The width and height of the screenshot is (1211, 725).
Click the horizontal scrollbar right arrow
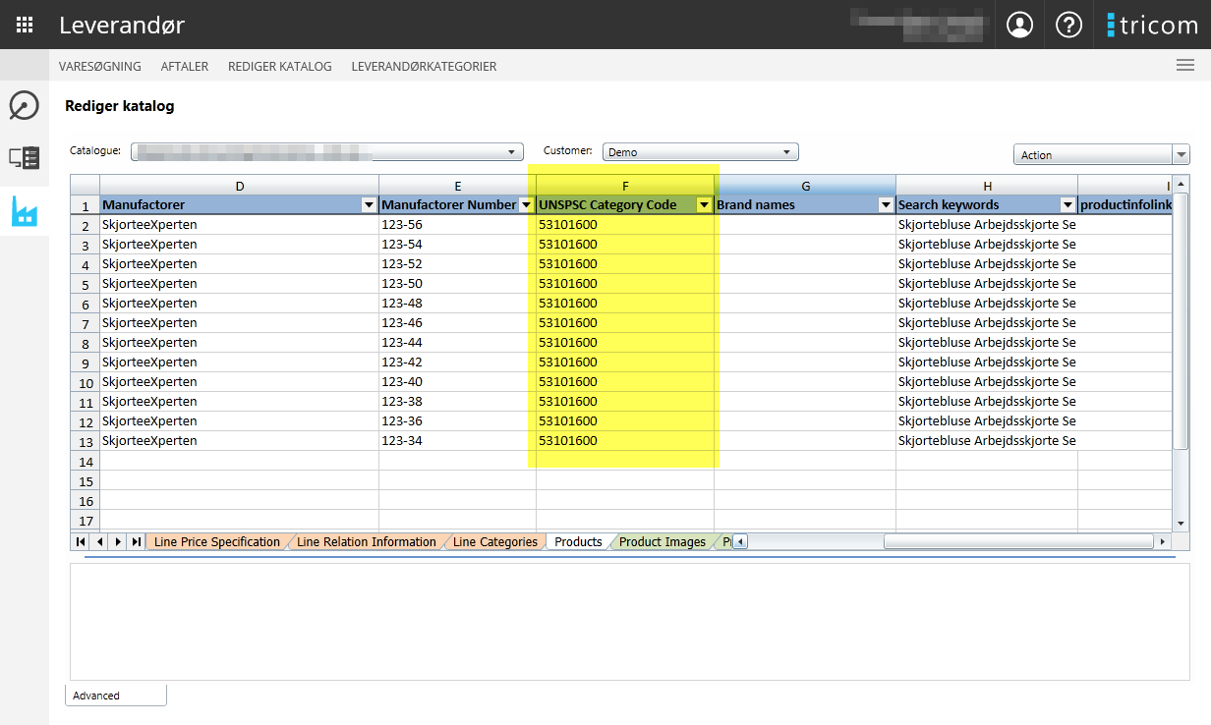(x=1163, y=541)
